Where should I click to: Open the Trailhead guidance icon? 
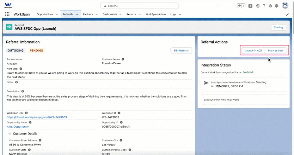point(258,6)
